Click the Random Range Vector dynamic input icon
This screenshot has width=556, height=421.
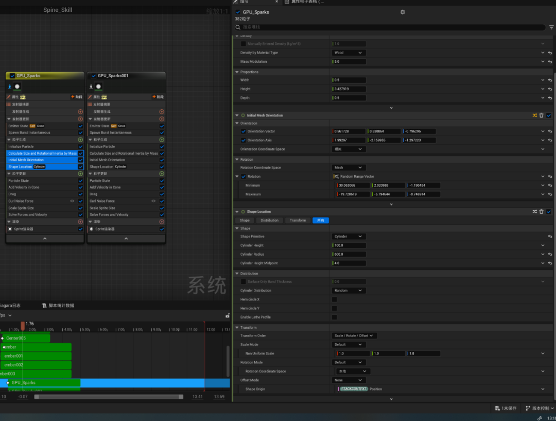(x=336, y=176)
